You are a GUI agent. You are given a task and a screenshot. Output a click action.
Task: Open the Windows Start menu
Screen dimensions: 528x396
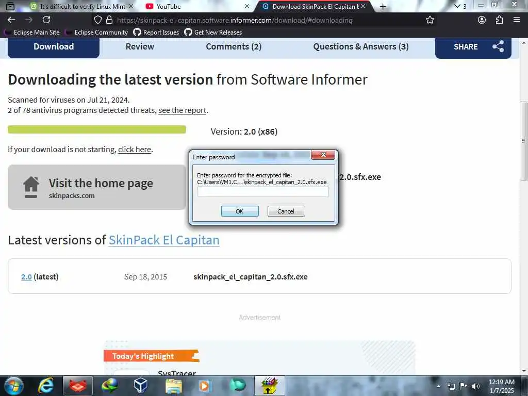coord(14,386)
